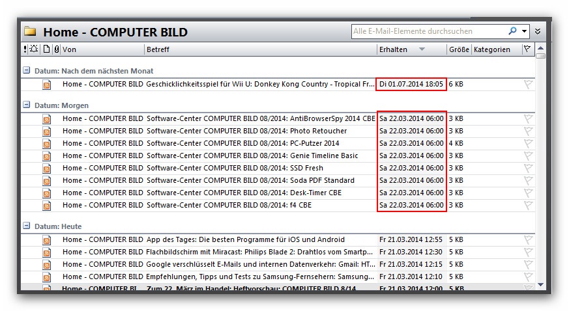Flag the SSD Fresh feed item

click(528, 169)
